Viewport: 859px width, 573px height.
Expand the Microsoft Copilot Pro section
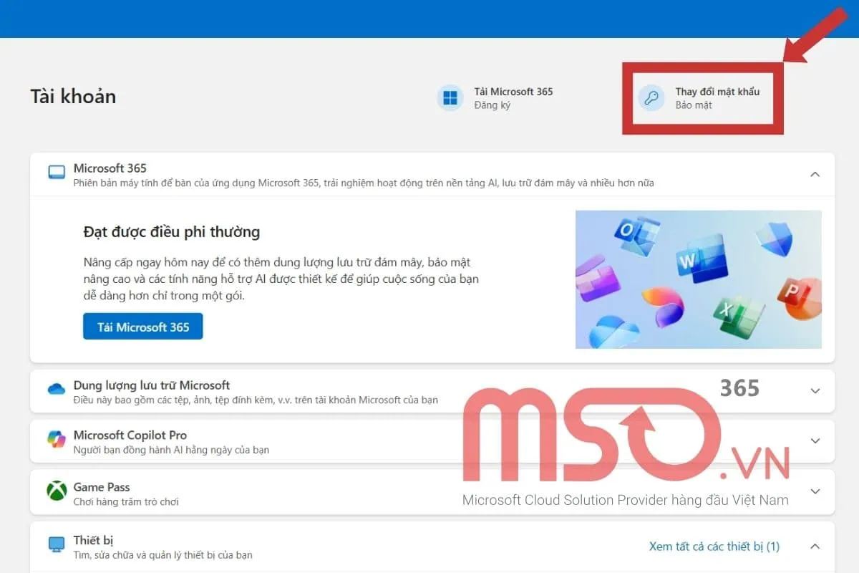tap(815, 441)
